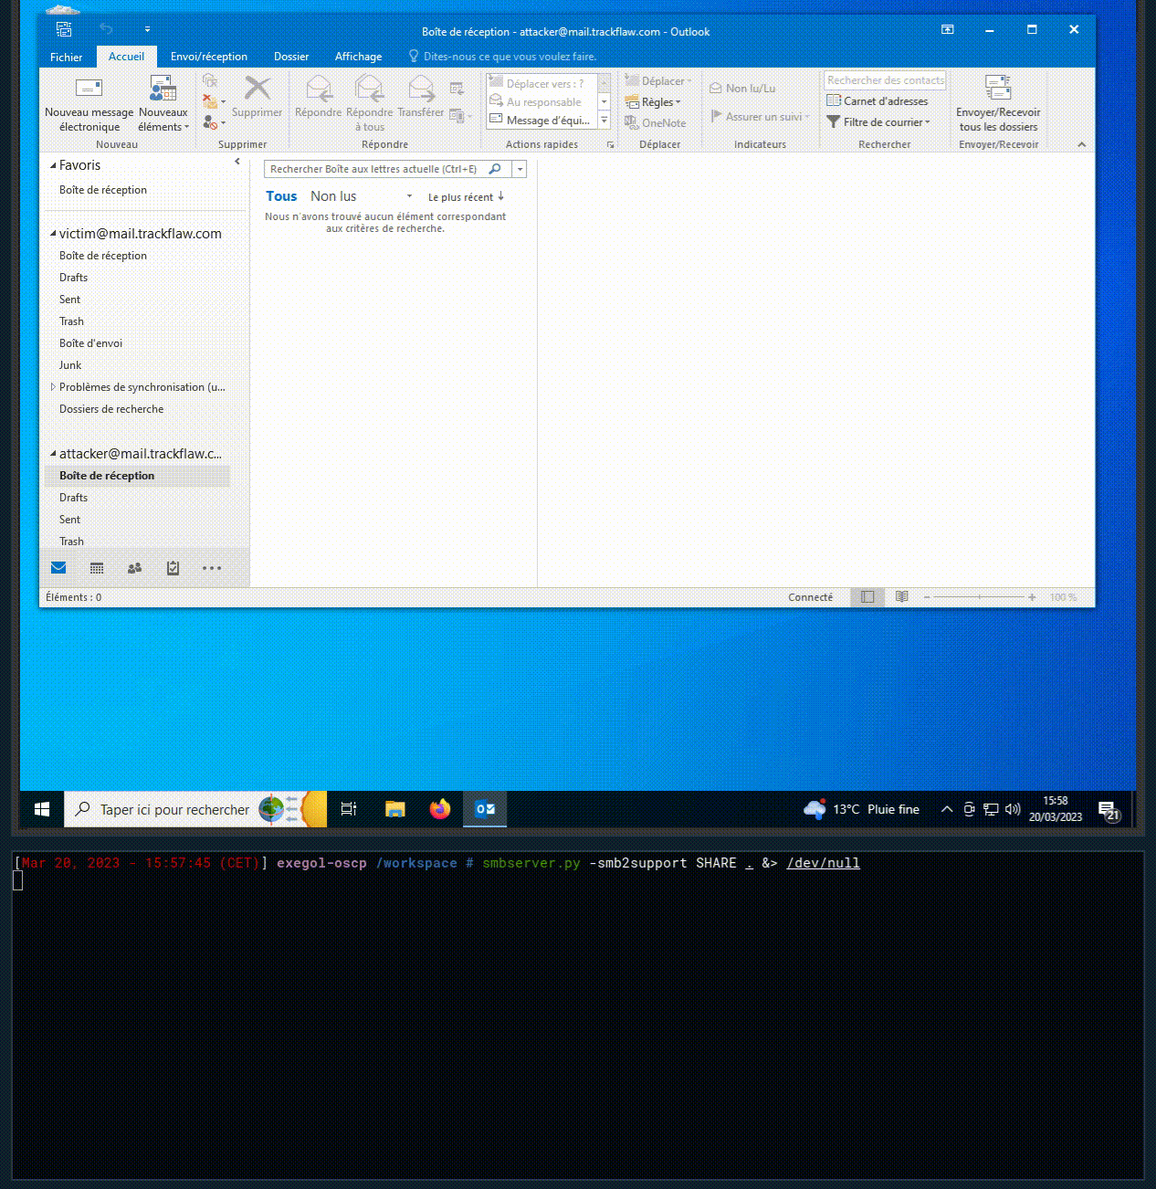Open Firefox from the Windows taskbar
Viewport: 1156px width, 1189px height.
(x=440, y=809)
